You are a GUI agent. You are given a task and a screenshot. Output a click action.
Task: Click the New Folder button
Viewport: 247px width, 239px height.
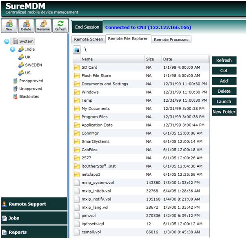point(224,112)
